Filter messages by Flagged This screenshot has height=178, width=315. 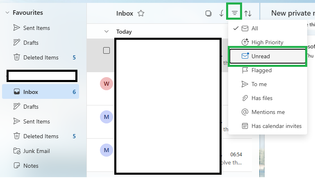point(267,70)
